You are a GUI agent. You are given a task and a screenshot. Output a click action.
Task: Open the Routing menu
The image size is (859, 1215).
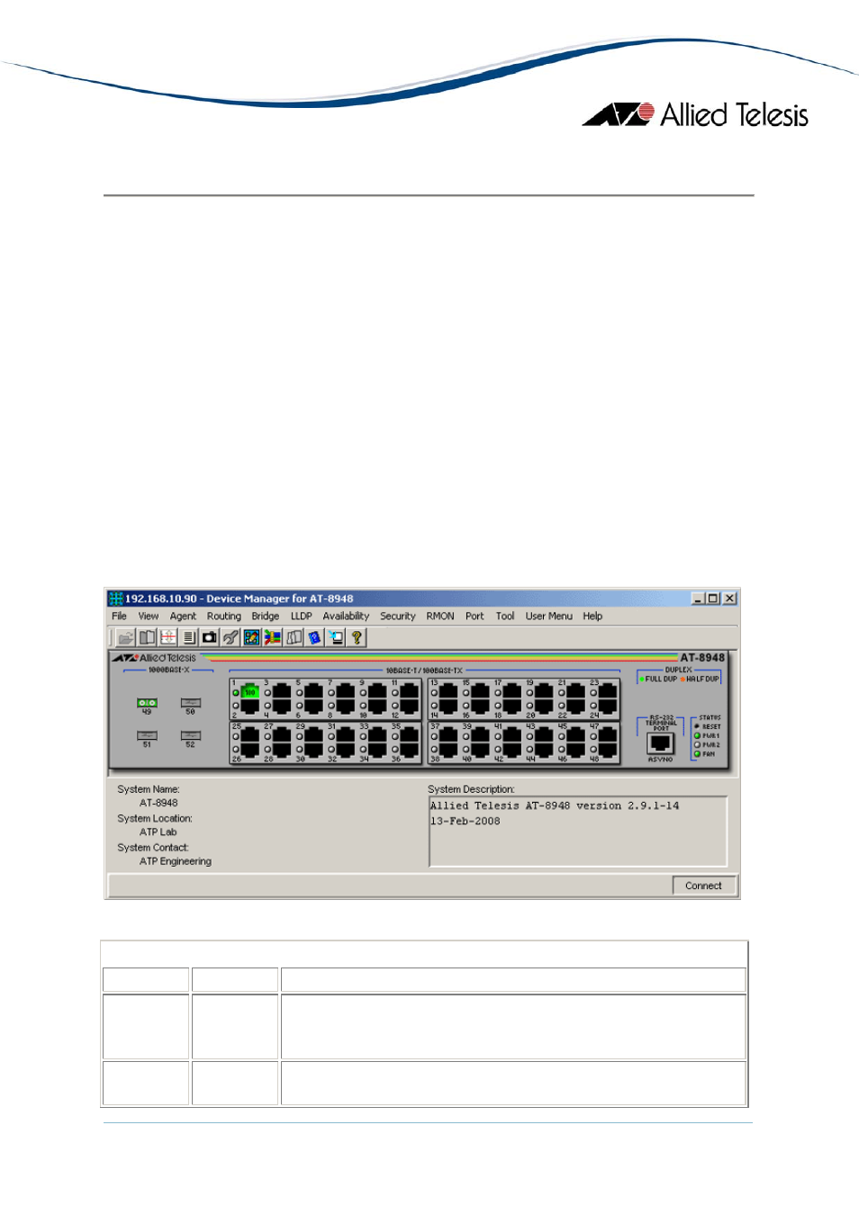click(x=224, y=616)
